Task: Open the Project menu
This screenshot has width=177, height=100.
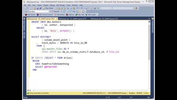Action: [x=46, y=5]
